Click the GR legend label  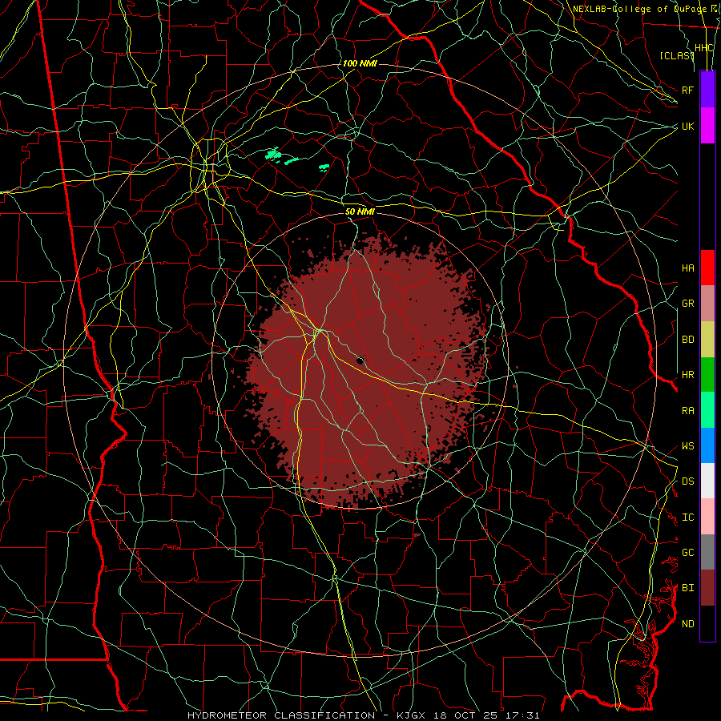pos(687,304)
